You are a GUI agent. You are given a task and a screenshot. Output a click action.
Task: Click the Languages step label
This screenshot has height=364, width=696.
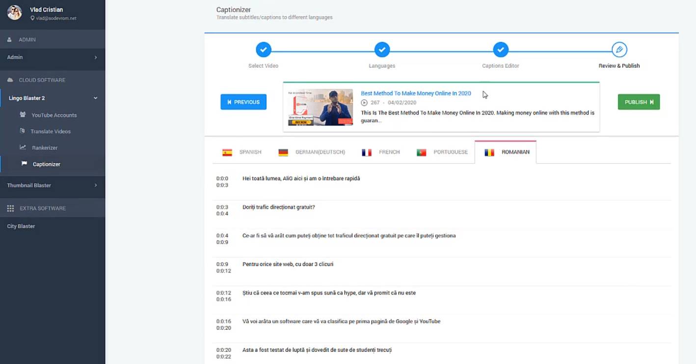[x=382, y=66]
